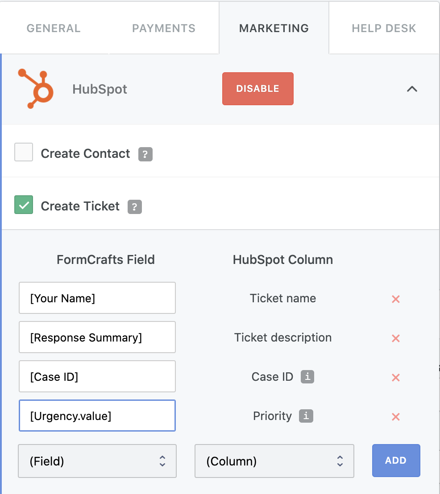This screenshot has width=440, height=494.
Task: Remove the Ticket description mapping row
Action: [x=395, y=338]
